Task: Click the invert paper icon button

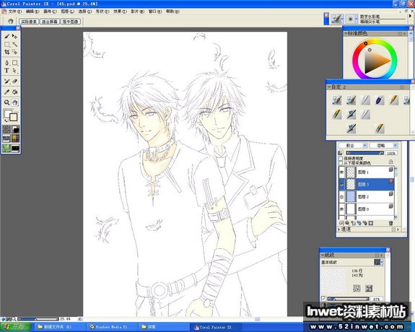Action: point(369,288)
